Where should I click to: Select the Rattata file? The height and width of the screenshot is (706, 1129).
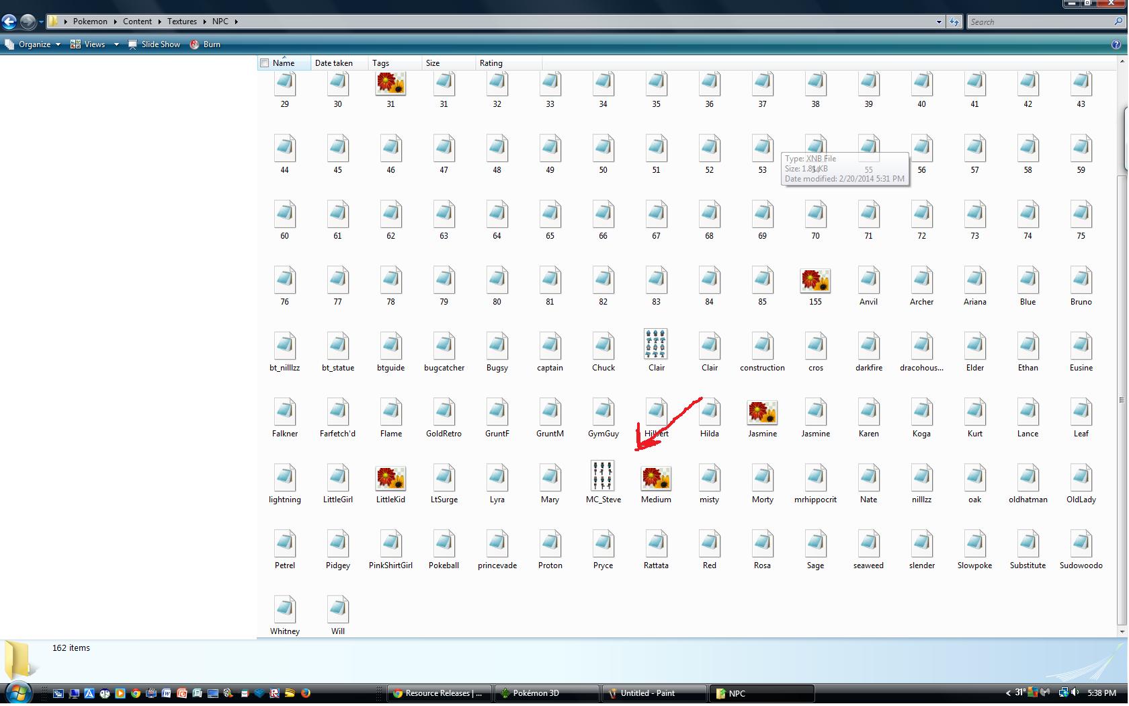tap(656, 548)
